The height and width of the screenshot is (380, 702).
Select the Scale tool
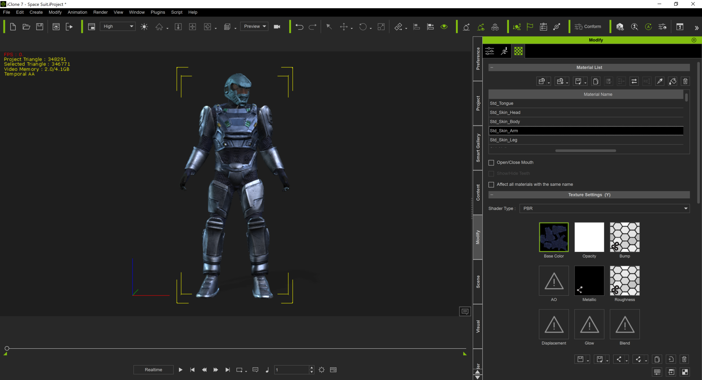[x=381, y=27]
